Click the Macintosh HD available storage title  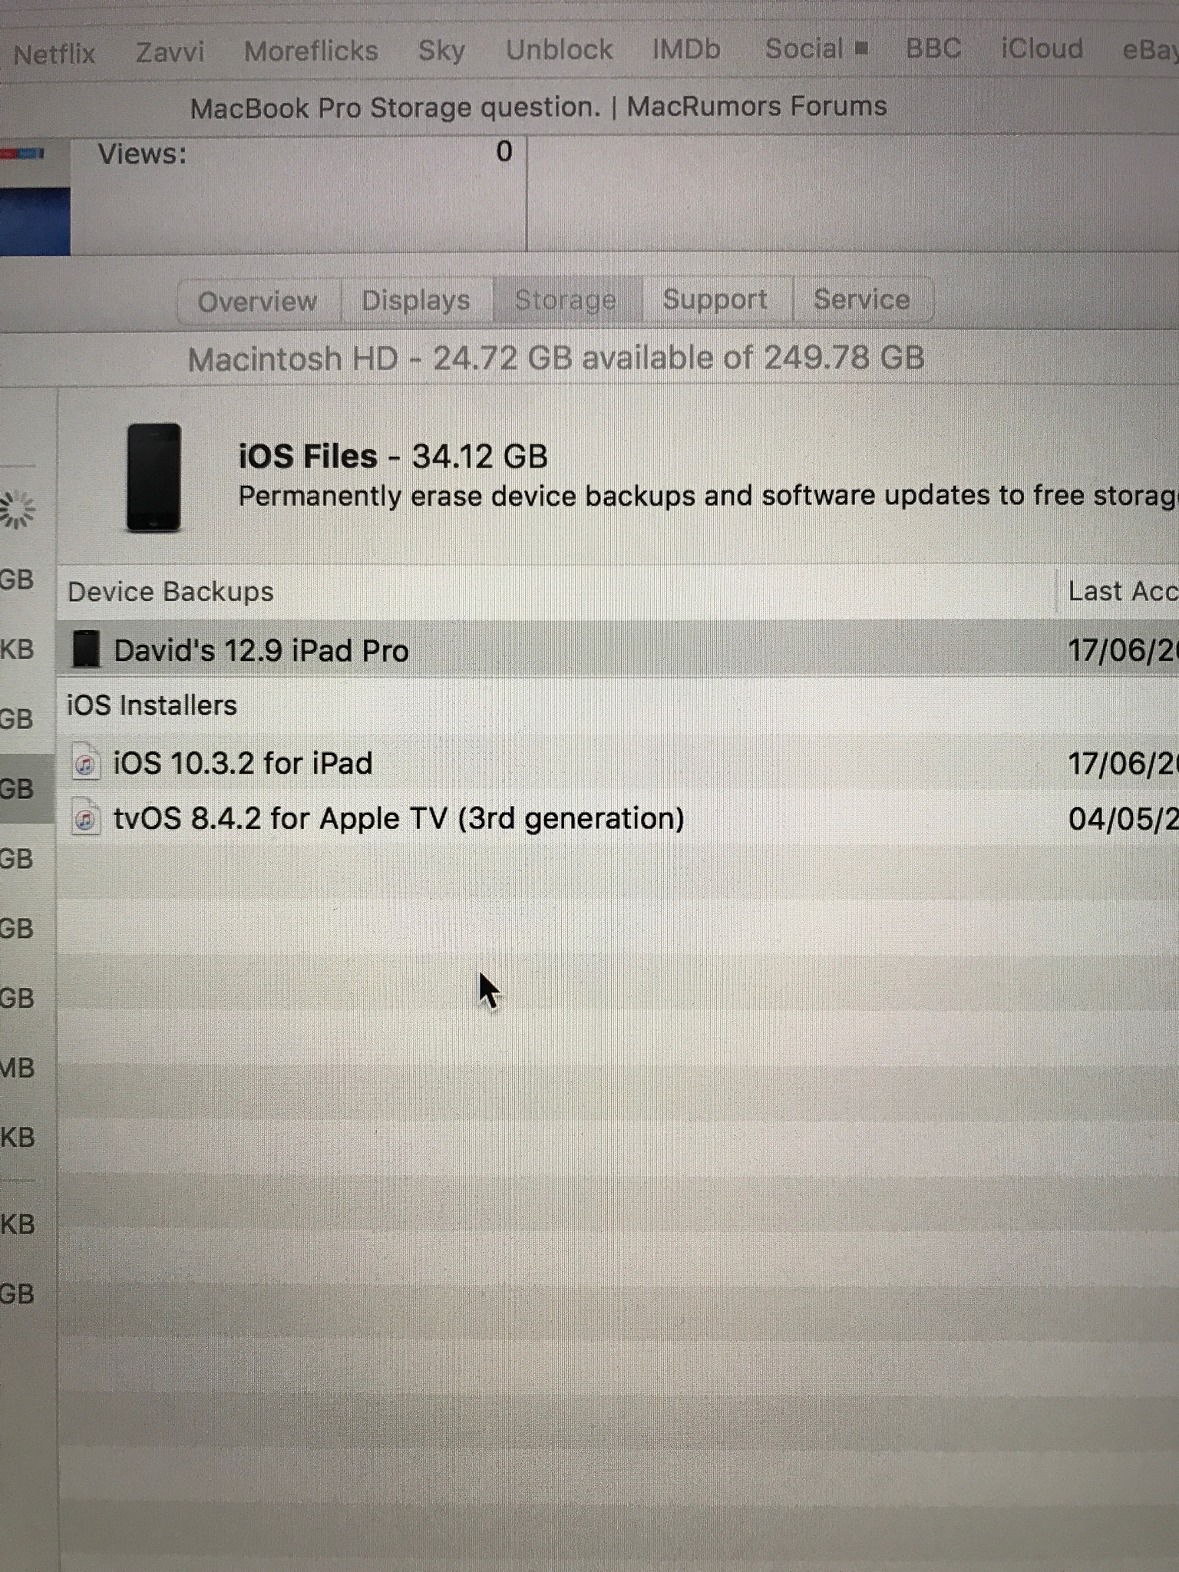556,358
